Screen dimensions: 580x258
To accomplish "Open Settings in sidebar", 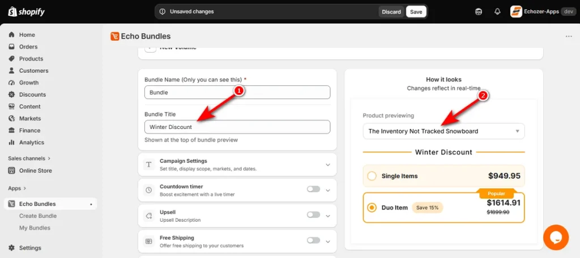I will tap(31, 248).
